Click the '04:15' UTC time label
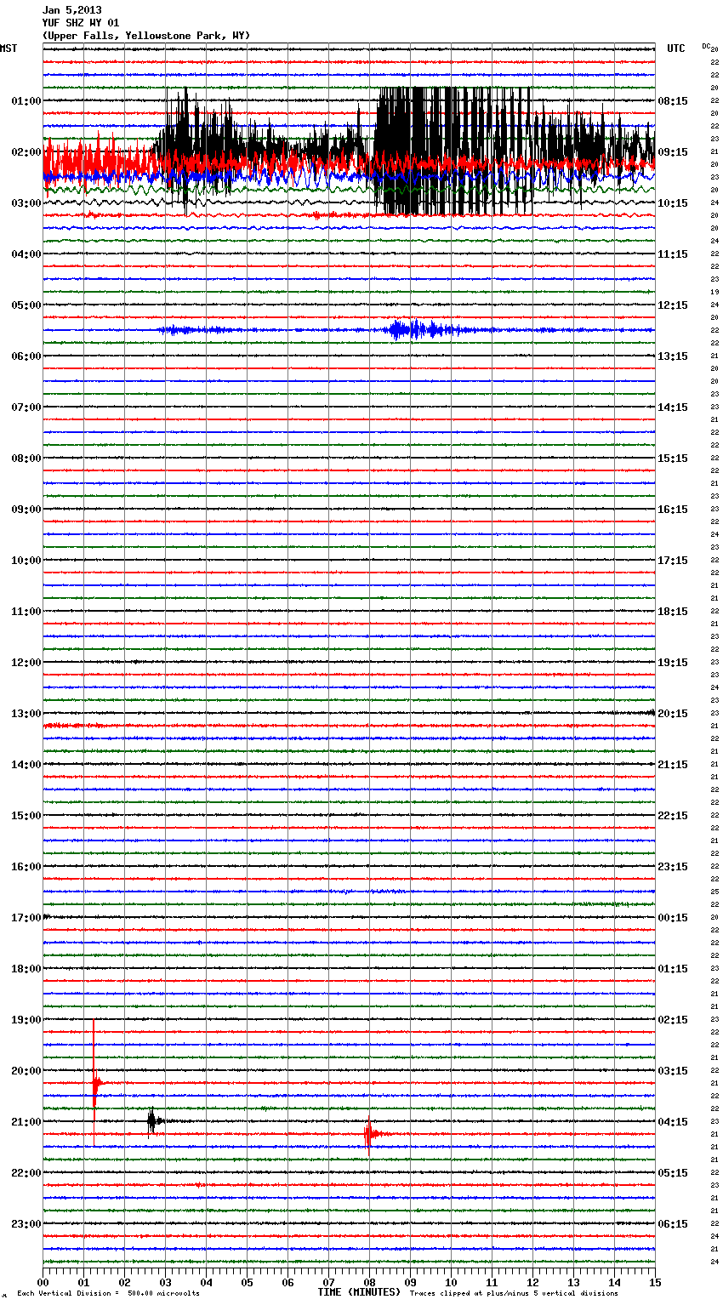This screenshot has width=723, height=1305. (x=673, y=1122)
